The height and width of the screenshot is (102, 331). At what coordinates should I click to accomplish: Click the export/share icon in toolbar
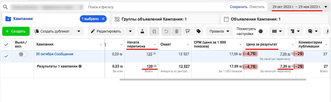[188, 31]
